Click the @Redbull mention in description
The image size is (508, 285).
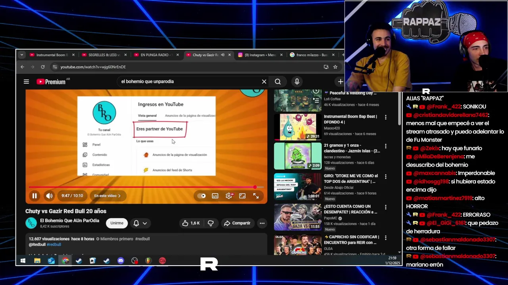pos(37,245)
